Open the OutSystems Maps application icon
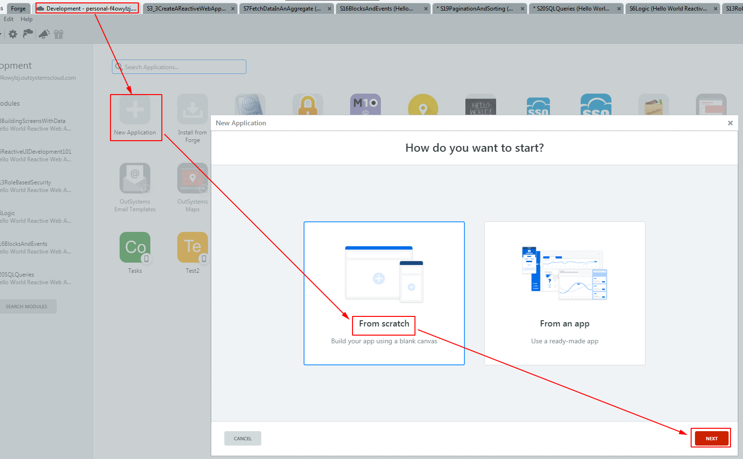This screenshot has width=743, height=459. 192,178
